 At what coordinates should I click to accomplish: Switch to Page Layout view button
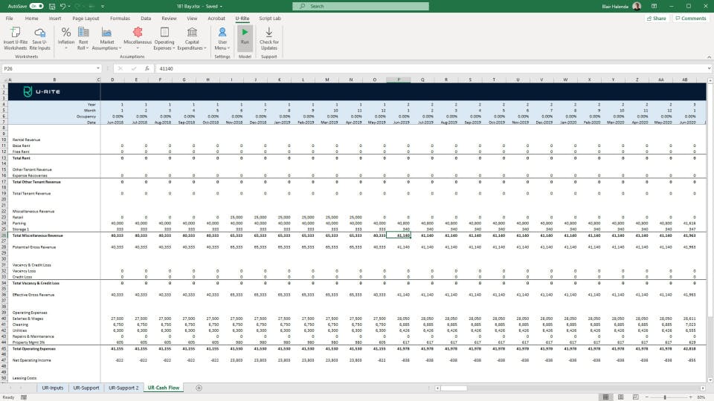620,397
